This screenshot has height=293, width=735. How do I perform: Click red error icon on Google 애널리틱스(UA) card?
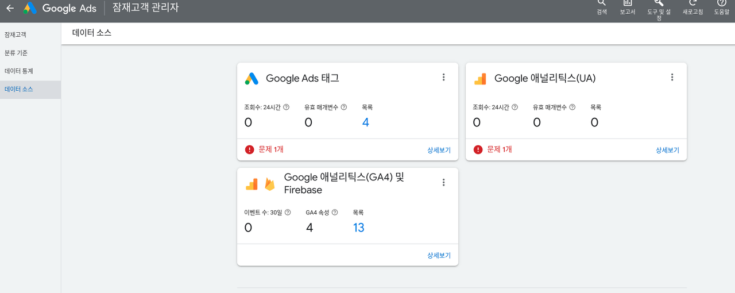(478, 149)
